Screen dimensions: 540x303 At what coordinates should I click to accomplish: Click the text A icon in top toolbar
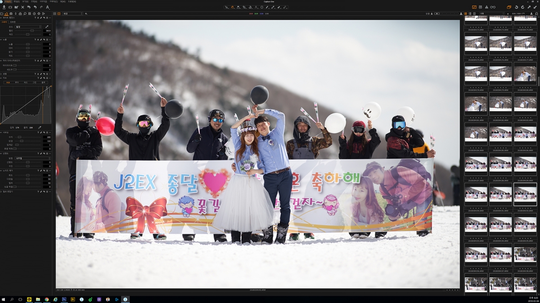(48, 7)
